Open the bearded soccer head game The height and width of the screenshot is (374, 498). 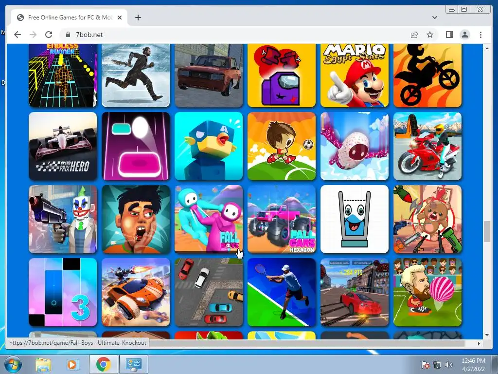[427, 292]
